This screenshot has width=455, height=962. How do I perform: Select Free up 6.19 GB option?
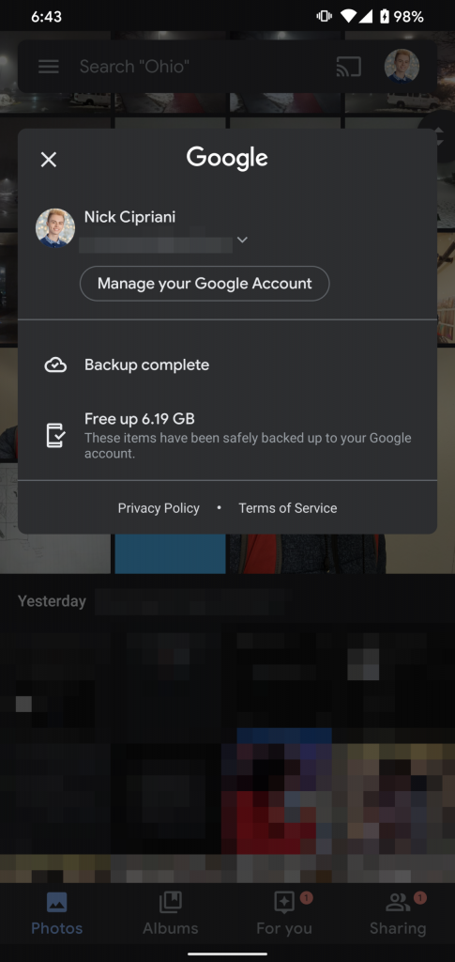point(227,436)
